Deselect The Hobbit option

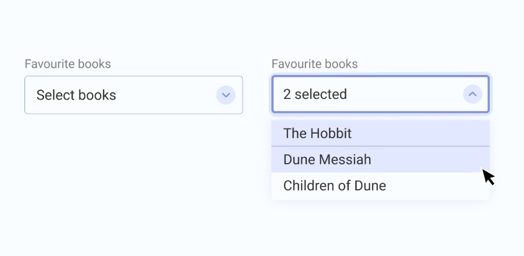point(380,133)
